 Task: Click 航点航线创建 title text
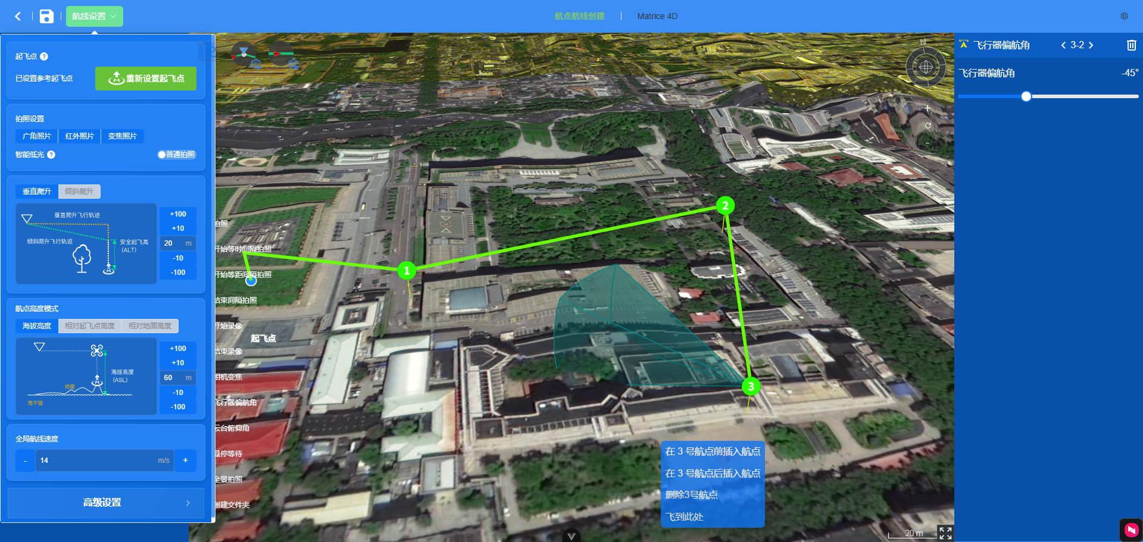point(579,16)
